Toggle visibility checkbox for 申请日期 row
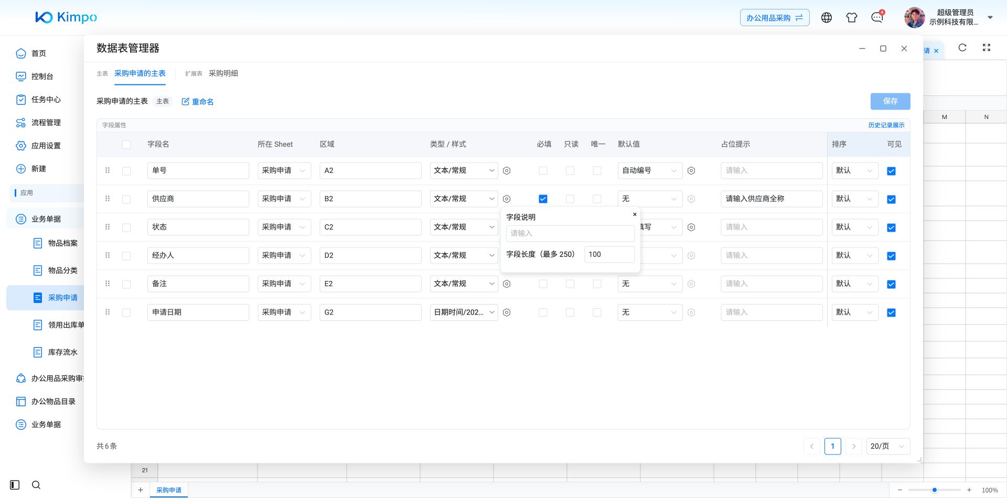 (x=891, y=313)
